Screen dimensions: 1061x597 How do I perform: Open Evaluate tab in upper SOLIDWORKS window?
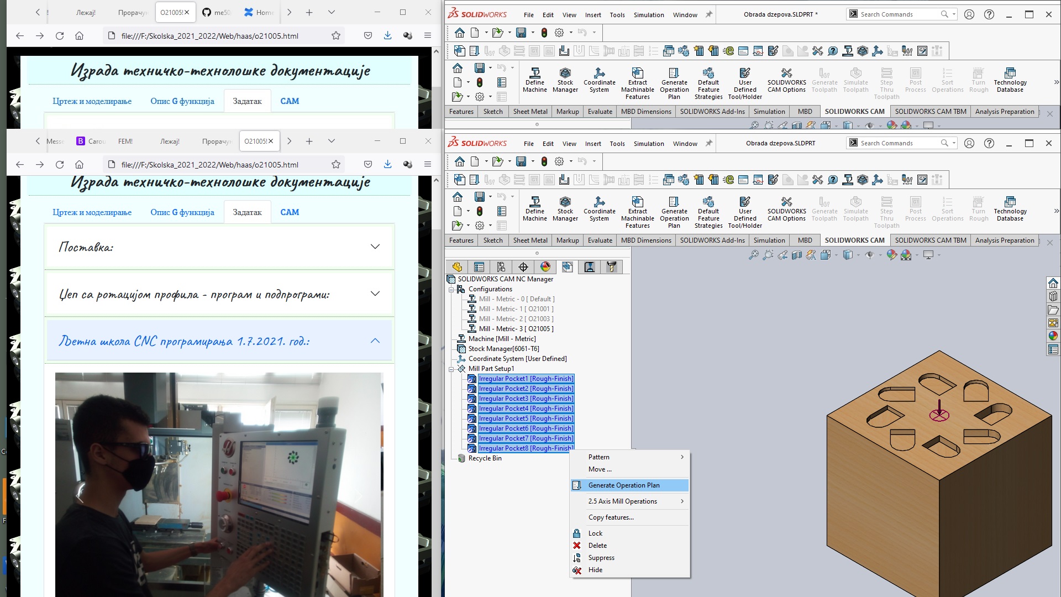pyautogui.click(x=600, y=112)
